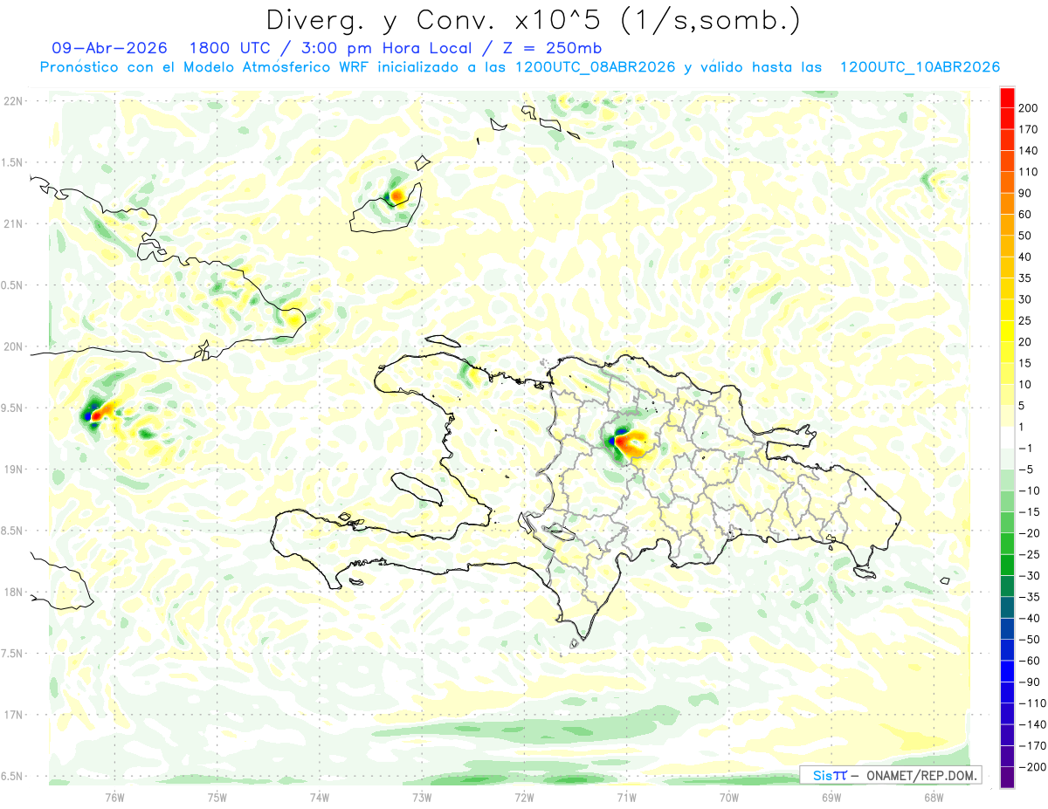The image size is (1048, 809).
Task: Click the 1200UTC_10ABR2026 valid-until text
Action: [919, 66]
